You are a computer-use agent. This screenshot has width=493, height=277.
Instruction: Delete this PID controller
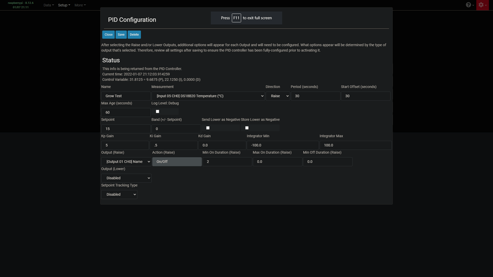[134, 34]
